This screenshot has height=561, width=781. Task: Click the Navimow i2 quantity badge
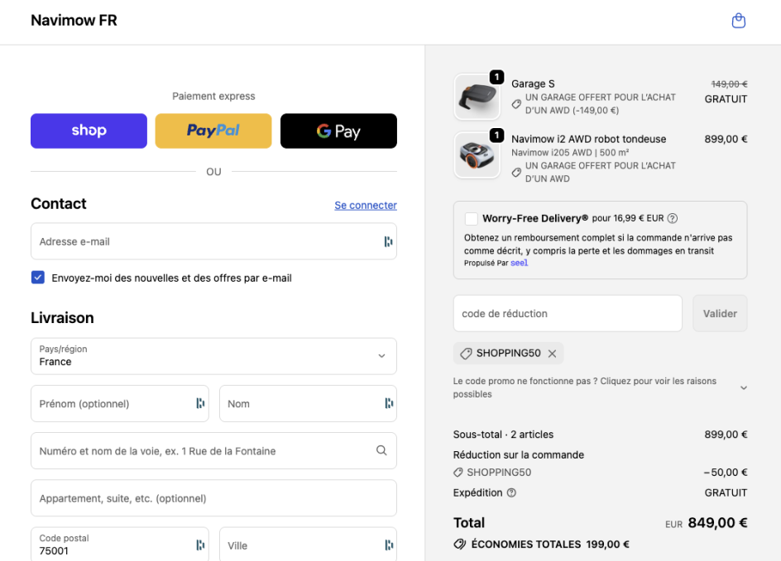[496, 135]
